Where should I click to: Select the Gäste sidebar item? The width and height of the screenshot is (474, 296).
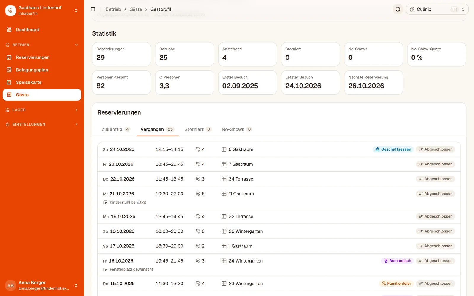pyautogui.click(x=42, y=95)
